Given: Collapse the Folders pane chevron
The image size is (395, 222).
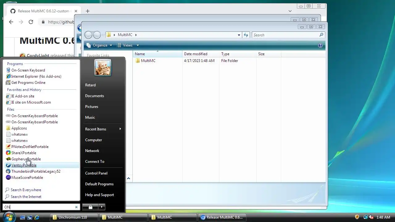Looking at the screenshot, I should [128, 178].
